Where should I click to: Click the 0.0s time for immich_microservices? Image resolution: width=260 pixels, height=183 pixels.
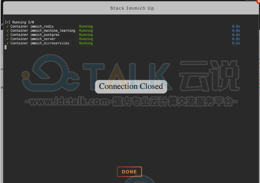(x=236, y=43)
